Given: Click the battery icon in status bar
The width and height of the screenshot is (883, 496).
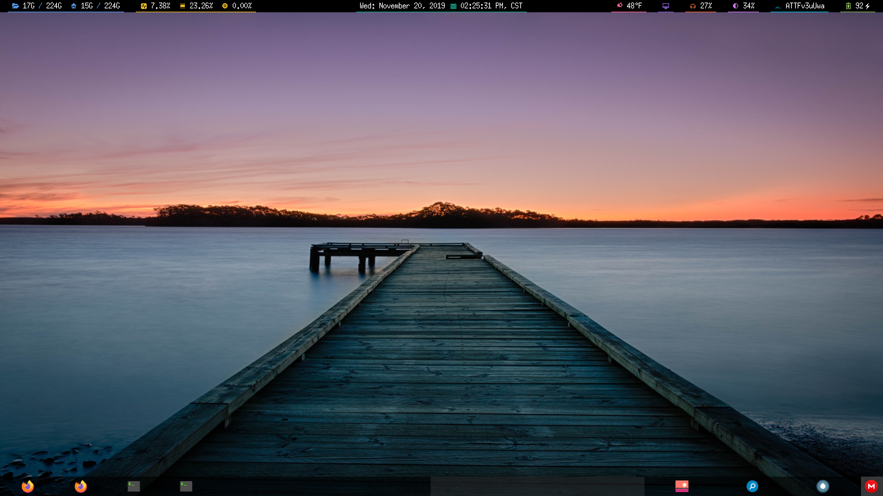Looking at the screenshot, I should point(848,6).
